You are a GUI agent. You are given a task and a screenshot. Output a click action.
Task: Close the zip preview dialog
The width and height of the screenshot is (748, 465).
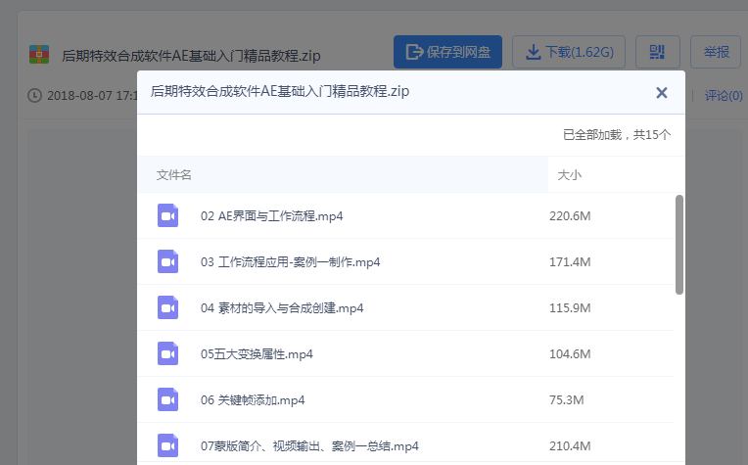[662, 93]
